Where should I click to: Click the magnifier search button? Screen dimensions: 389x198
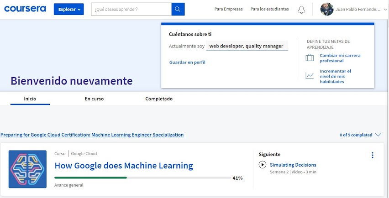coord(178,9)
